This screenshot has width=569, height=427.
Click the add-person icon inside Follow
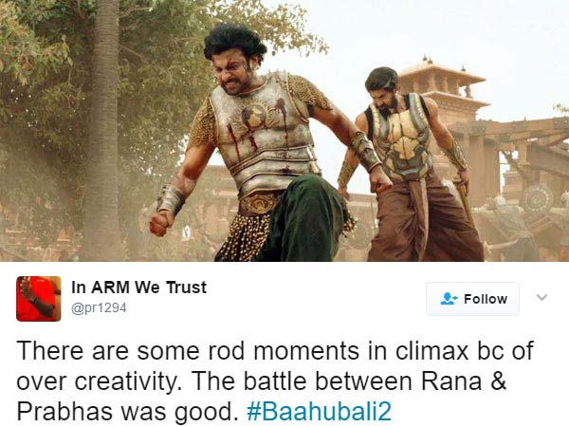449,299
